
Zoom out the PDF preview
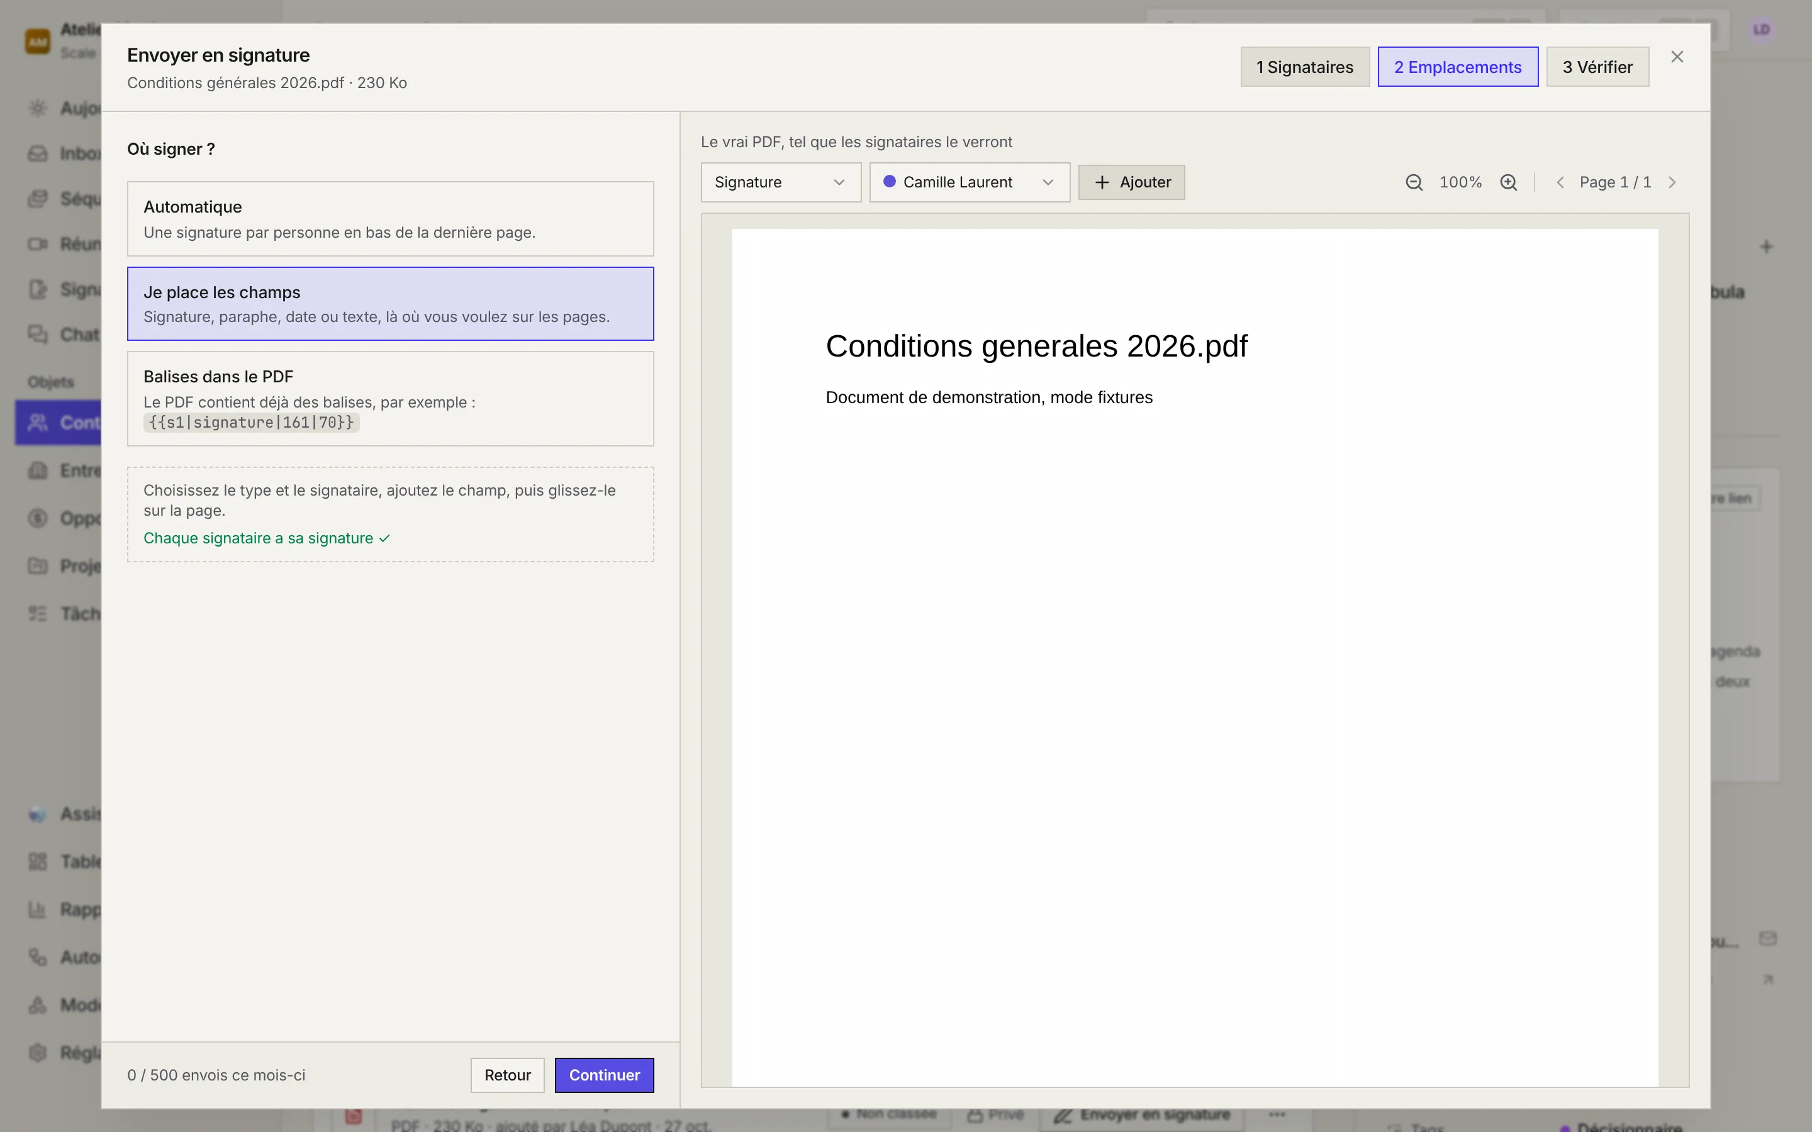tap(1414, 182)
